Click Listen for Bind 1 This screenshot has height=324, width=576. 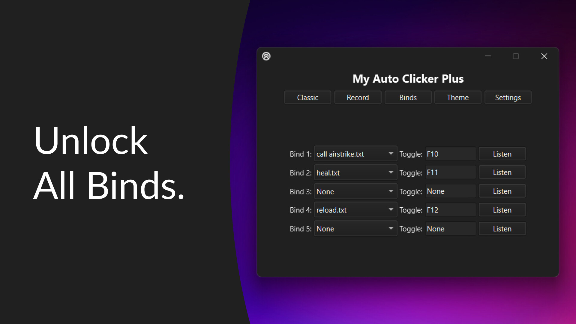502,154
